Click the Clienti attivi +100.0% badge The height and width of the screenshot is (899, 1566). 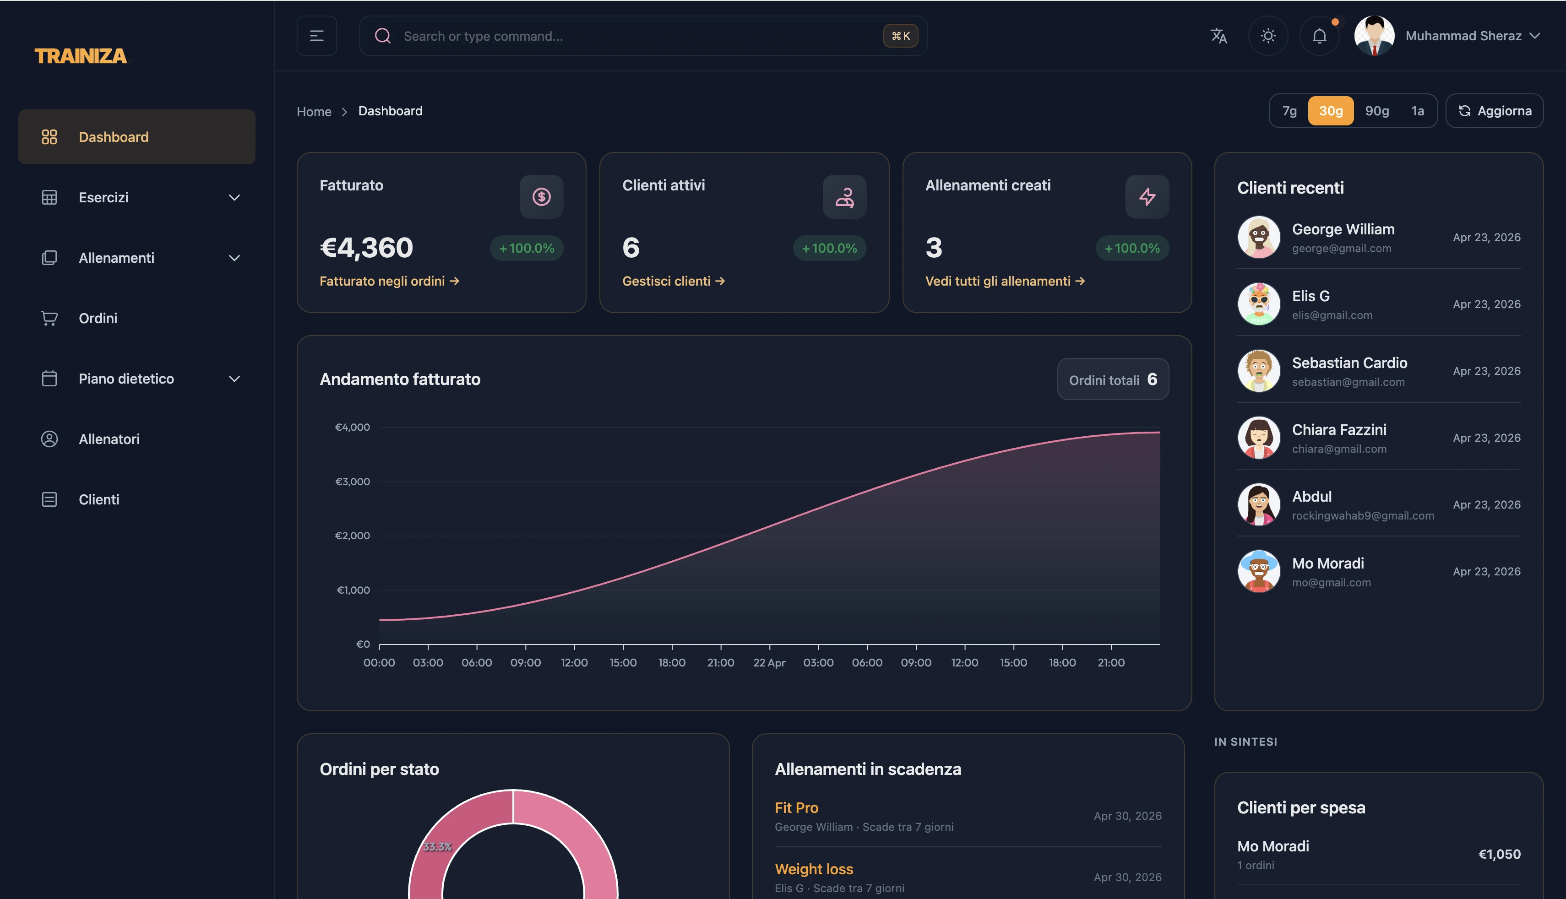pyautogui.click(x=829, y=248)
